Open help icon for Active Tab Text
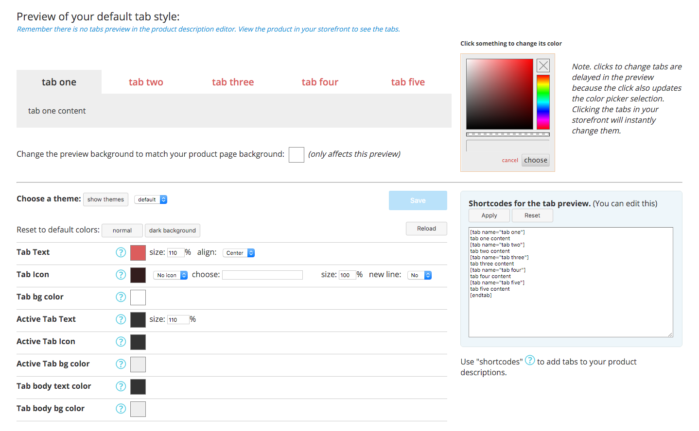Viewport: 699px width, 431px height. point(121,319)
